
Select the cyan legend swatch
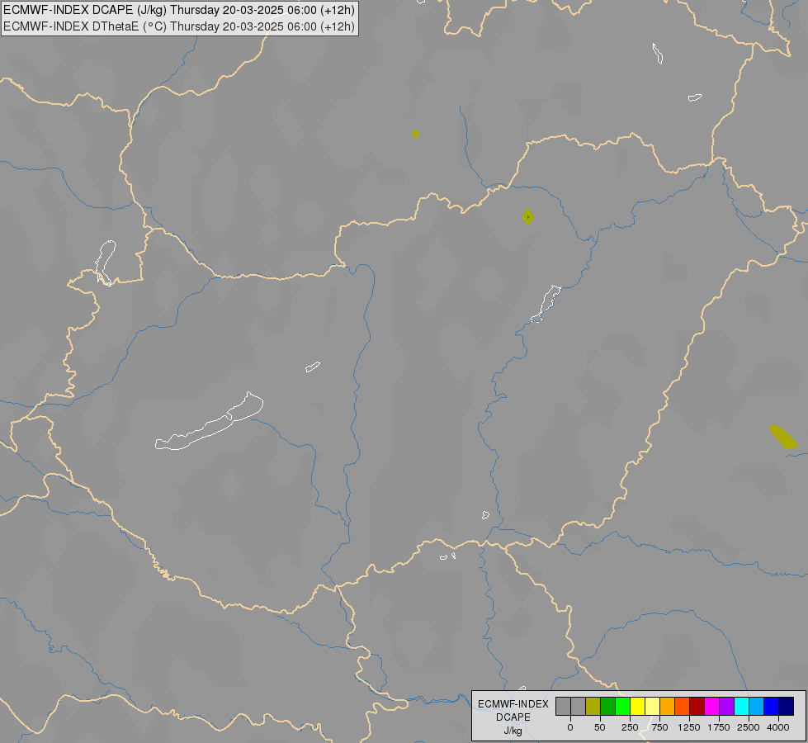[x=742, y=706]
